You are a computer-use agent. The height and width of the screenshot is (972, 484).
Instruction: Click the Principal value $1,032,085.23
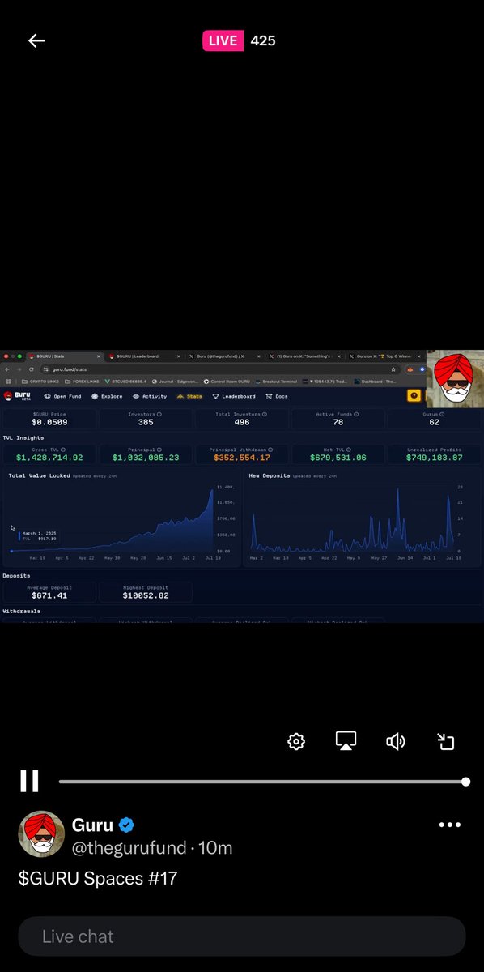146,458
